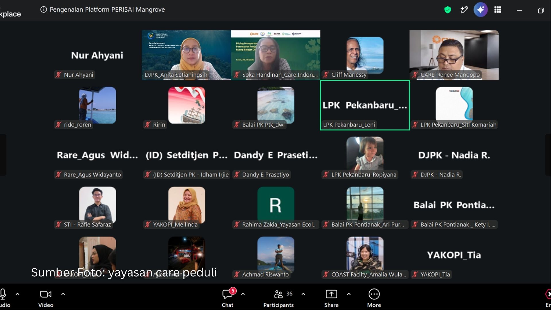
Task: Expand the video options arrow
Action: click(63, 294)
